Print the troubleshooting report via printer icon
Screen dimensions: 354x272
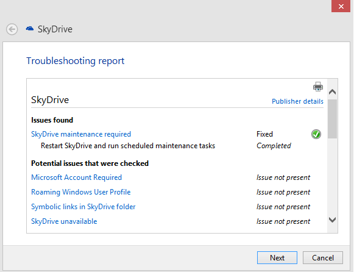(x=318, y=87)
